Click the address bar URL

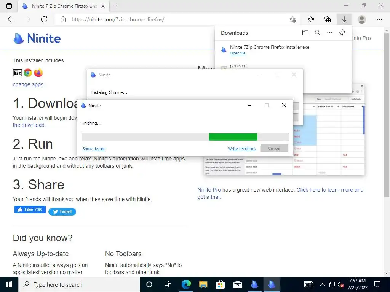pyautogui.click(x=118, y=19)
